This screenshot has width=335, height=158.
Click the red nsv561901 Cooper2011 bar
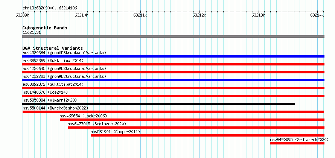207,135
